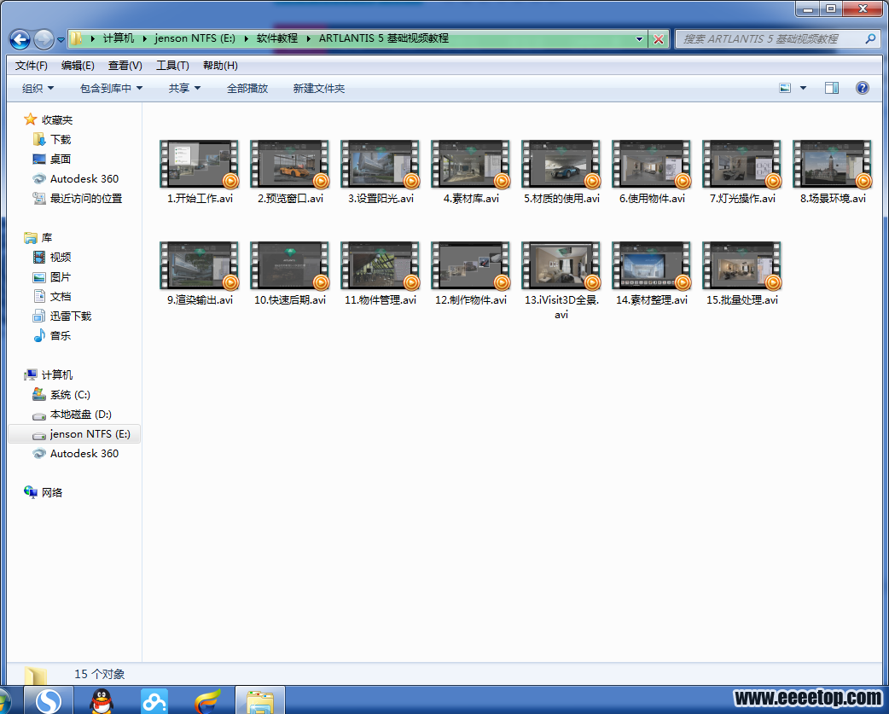889x714 pixels.
Task: Open the 编辑(E) menu
Action: coord(78,66)
